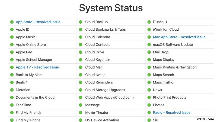
Task: Open the Mac App Store - Resolved Issue link
Action: 179,37
